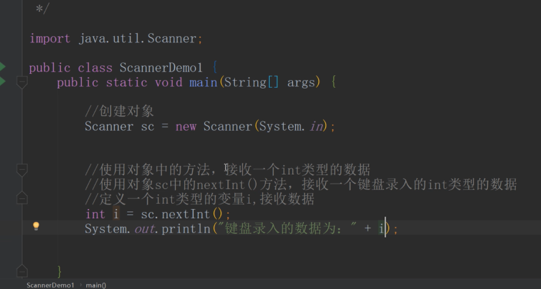Place cursor on the println method call
The width and height of the screenshot is (541, 289).
pyautogui.click(x=186, y=229)
